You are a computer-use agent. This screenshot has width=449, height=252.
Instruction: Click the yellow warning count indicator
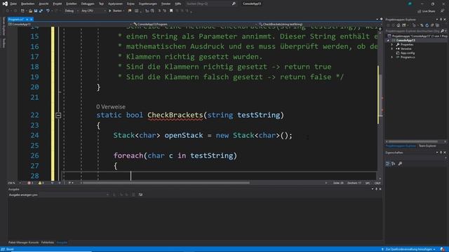pos(41,183)
